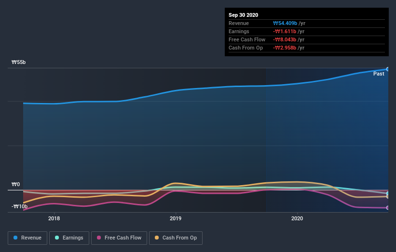Image resolution: width=396 pixels, height=252 pixels.
Task: Toggle the Earnings legend button
Action: pyautogui.click(x=69, y=238)
